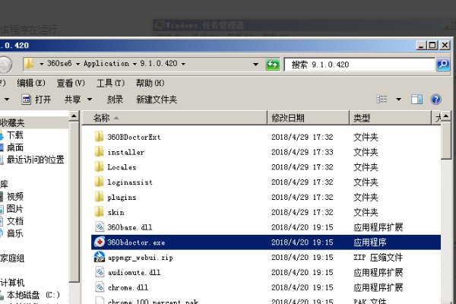Maximize the explorer window

432,45
